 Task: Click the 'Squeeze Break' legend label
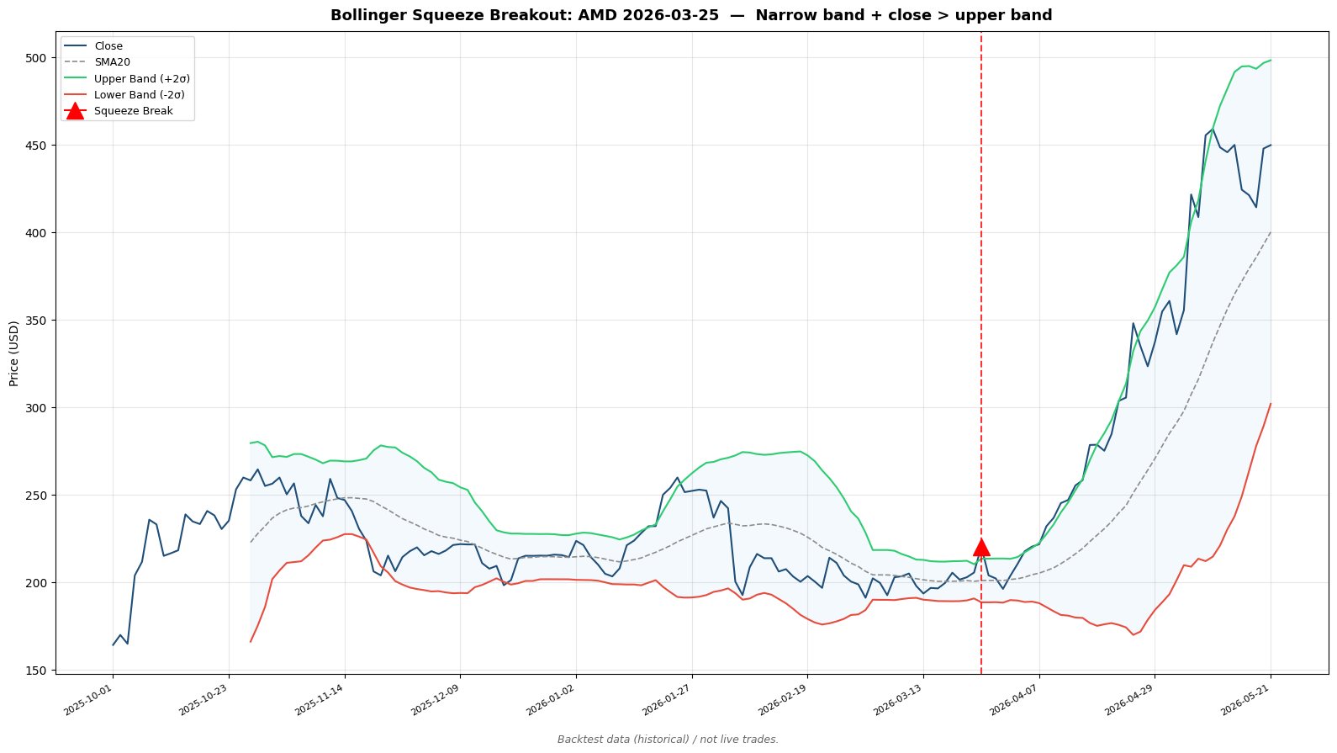tap(134, 111)
